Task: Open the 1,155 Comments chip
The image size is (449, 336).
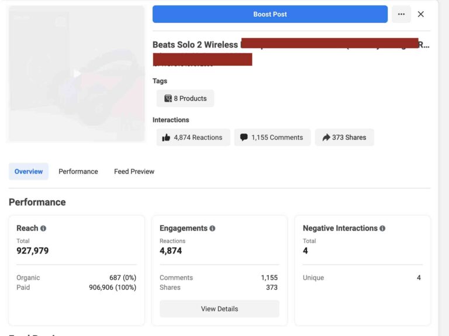Action: pyautogui.click(x=272, y=138)
